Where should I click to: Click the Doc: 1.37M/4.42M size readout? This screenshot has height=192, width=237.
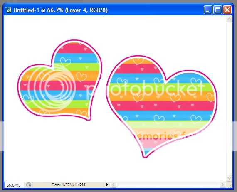click(69, 185)
